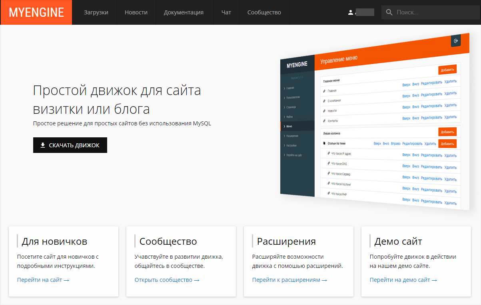Open Сообщество in the top navigation
The image size is (481, 305).
pos(264,12)
